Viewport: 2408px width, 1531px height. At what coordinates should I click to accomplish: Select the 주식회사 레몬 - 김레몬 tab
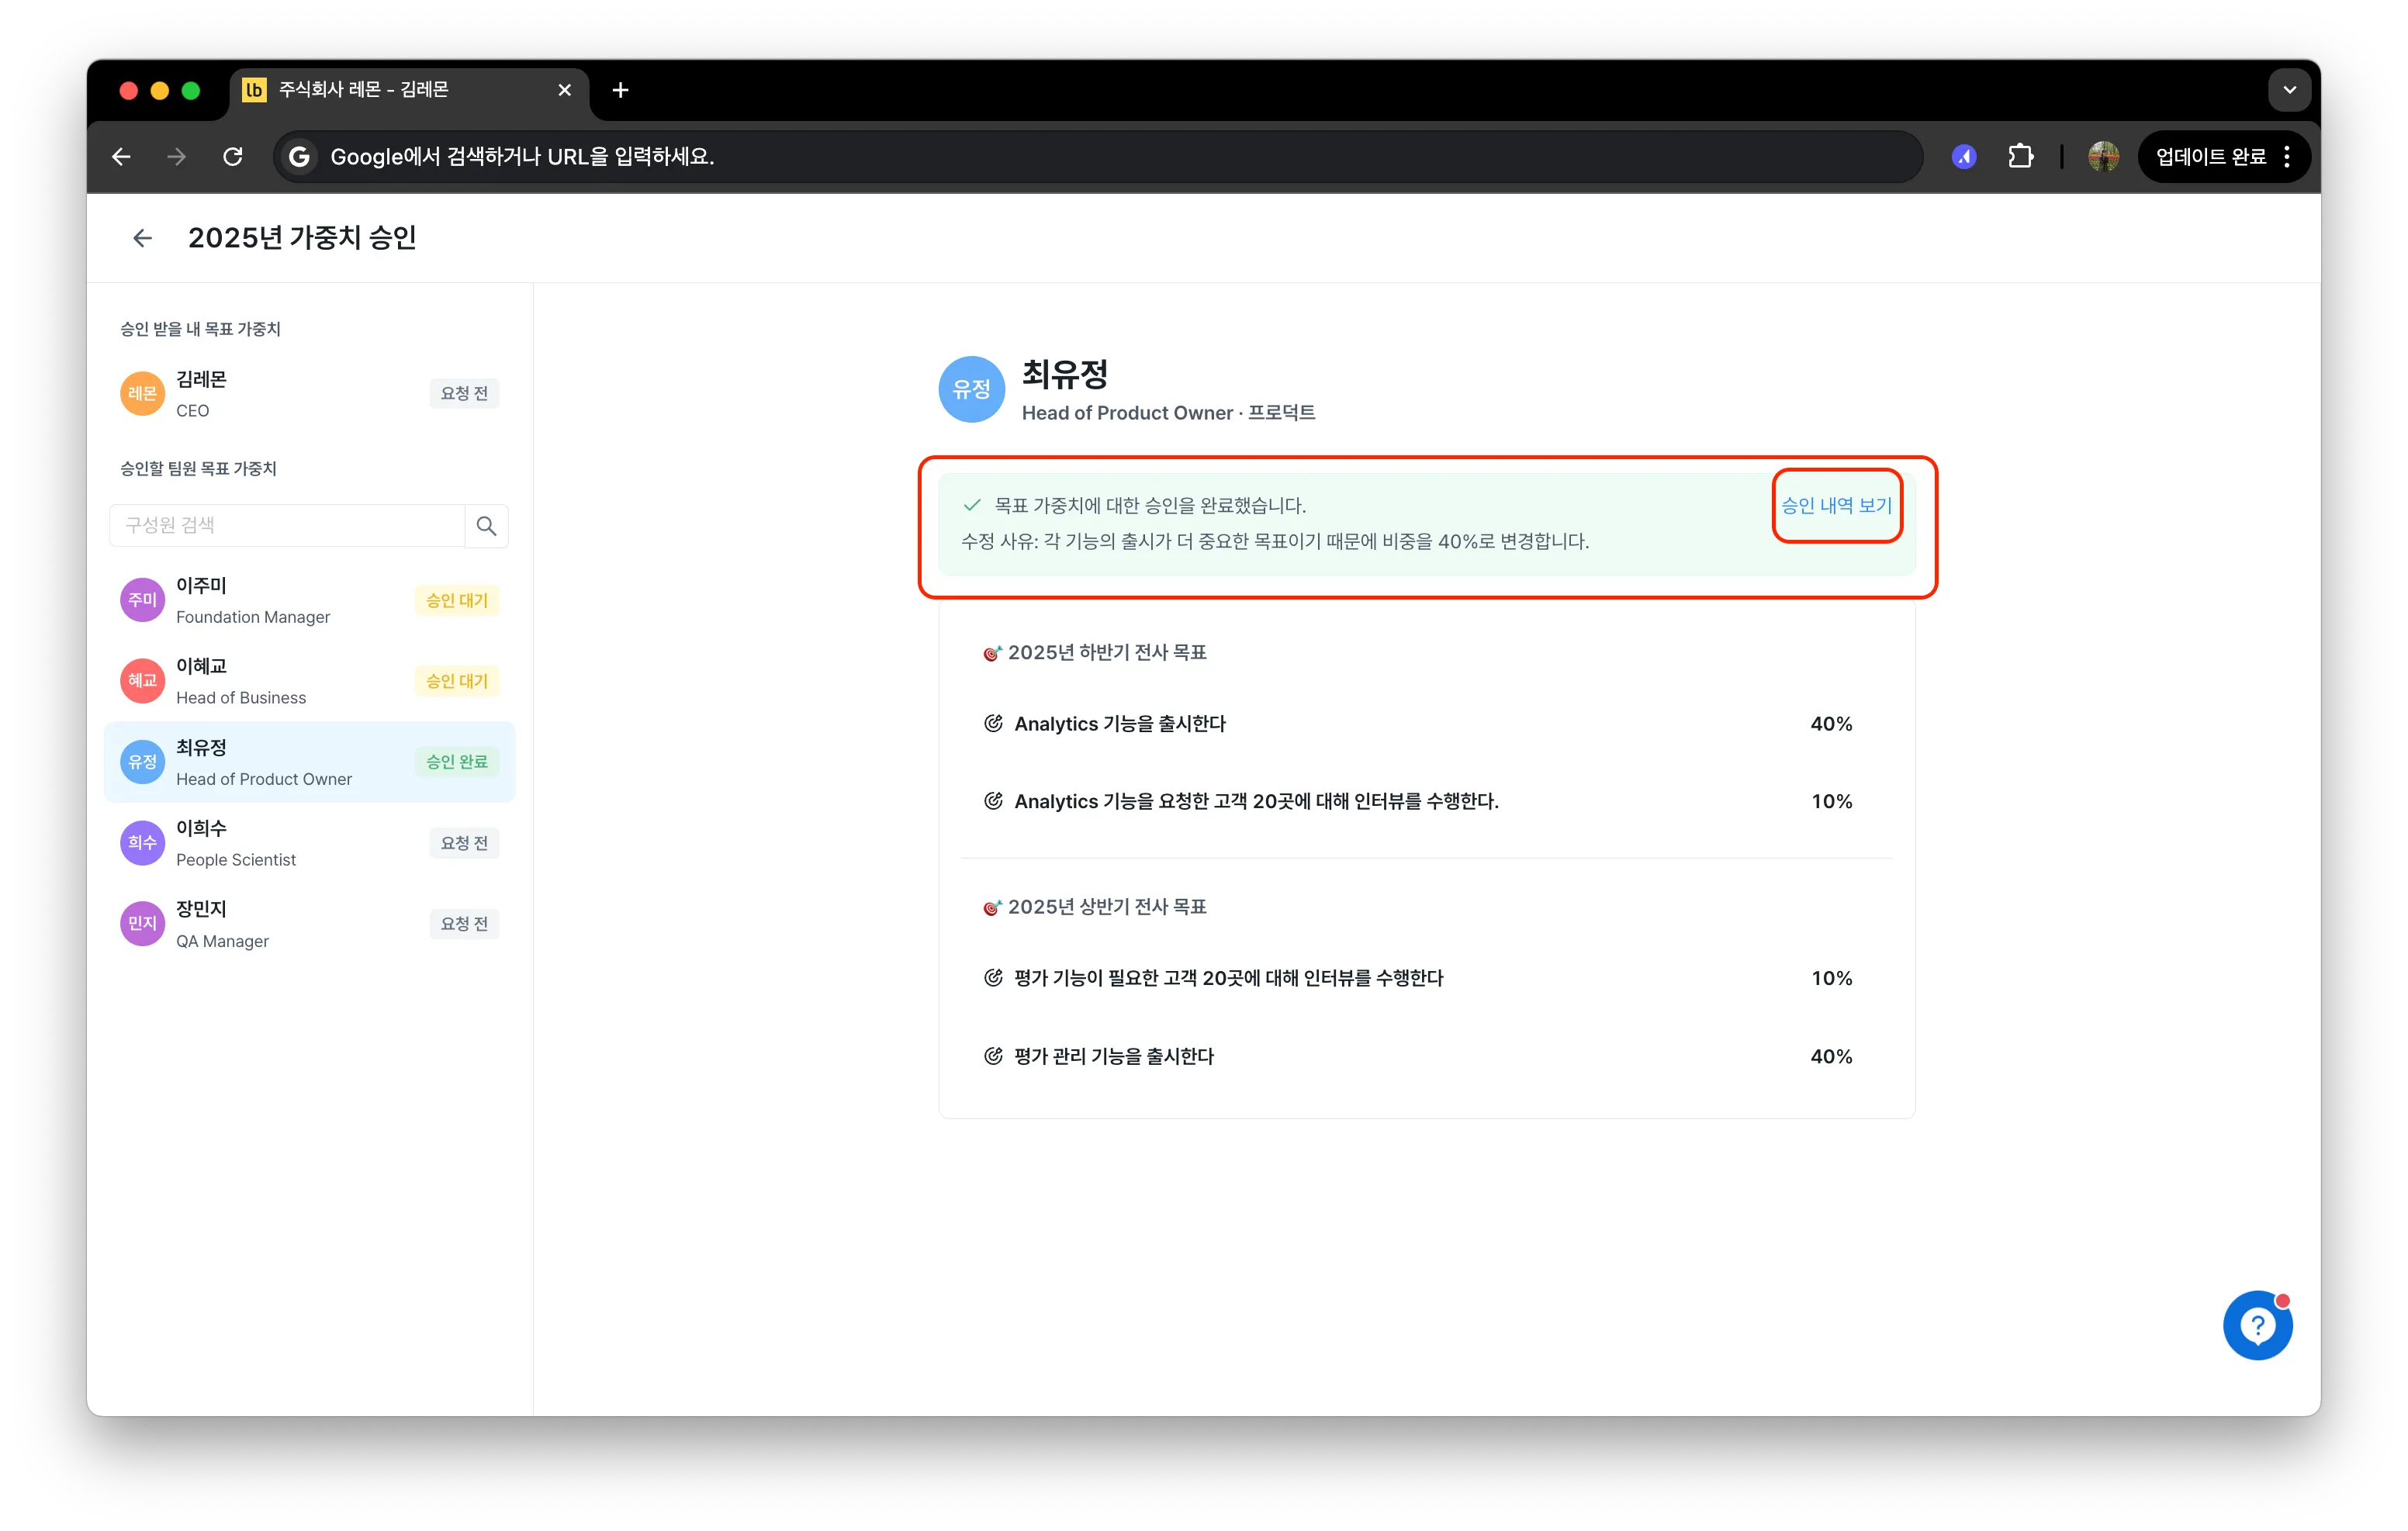coord(408,90)
